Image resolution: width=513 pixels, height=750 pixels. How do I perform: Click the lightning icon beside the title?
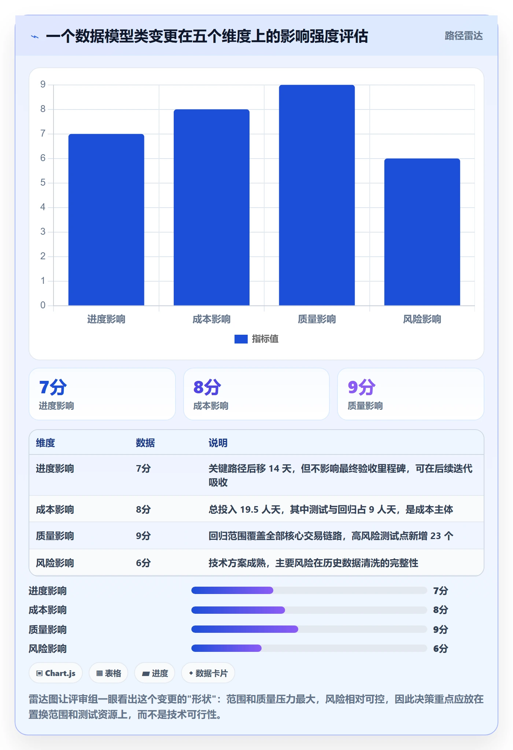[x=35, y=37]
